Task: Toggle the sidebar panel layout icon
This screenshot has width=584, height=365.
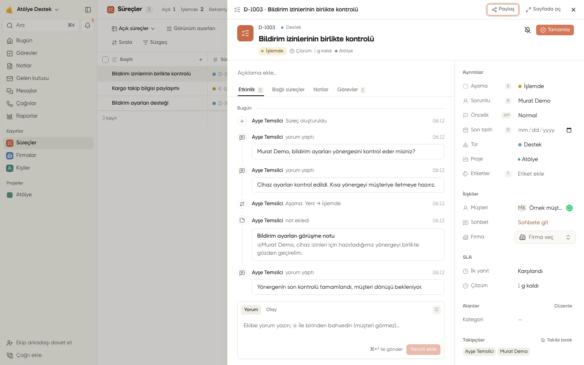Action: tap(88, 9)
